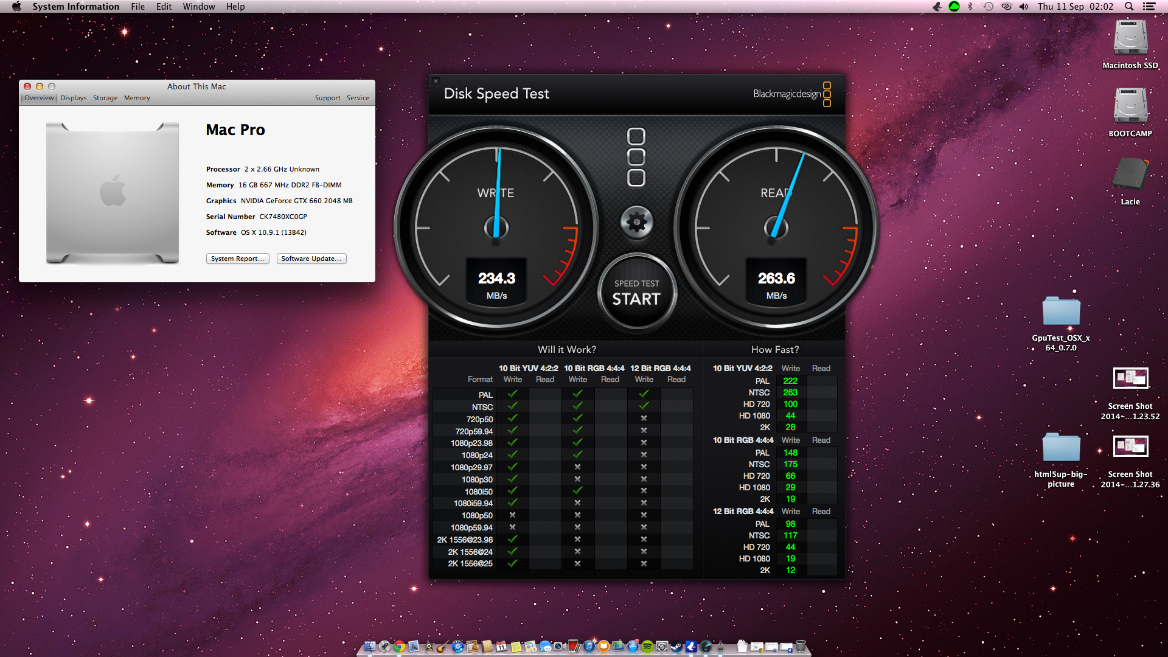Open System Preferences gear in Dock
This screenshot has width=1168, height=657.
click(x=662, y=646)
